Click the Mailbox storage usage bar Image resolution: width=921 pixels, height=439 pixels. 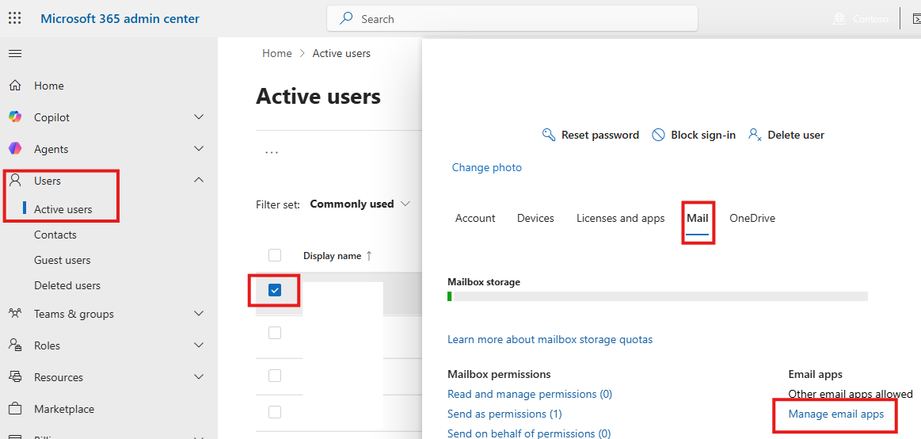(658, 296)
